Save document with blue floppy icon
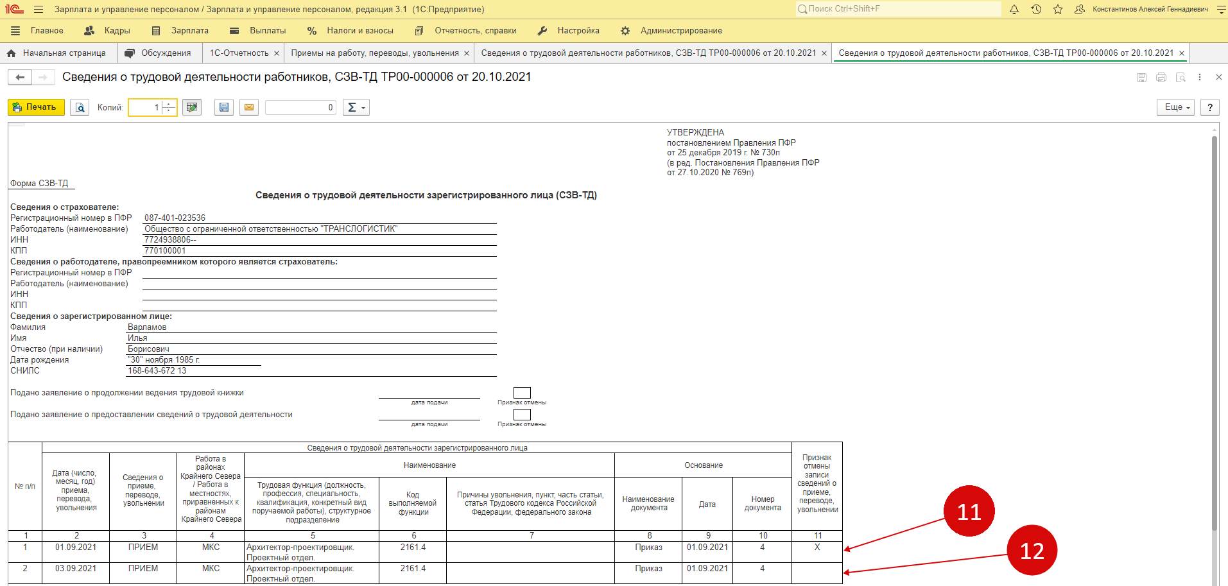1228x586 pixels. click(x=223, y=107)
